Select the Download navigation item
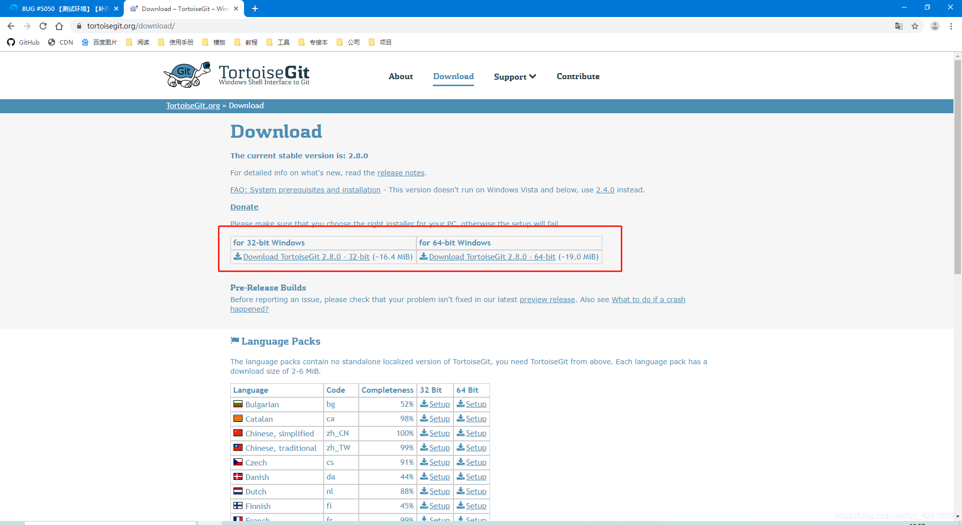This screenshot has height=525, width=962. pyautogui.click(x=453, y=76)
